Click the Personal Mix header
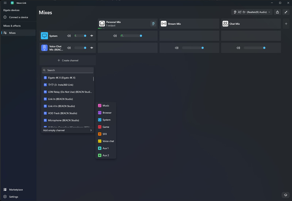 [x=127, y=24]
